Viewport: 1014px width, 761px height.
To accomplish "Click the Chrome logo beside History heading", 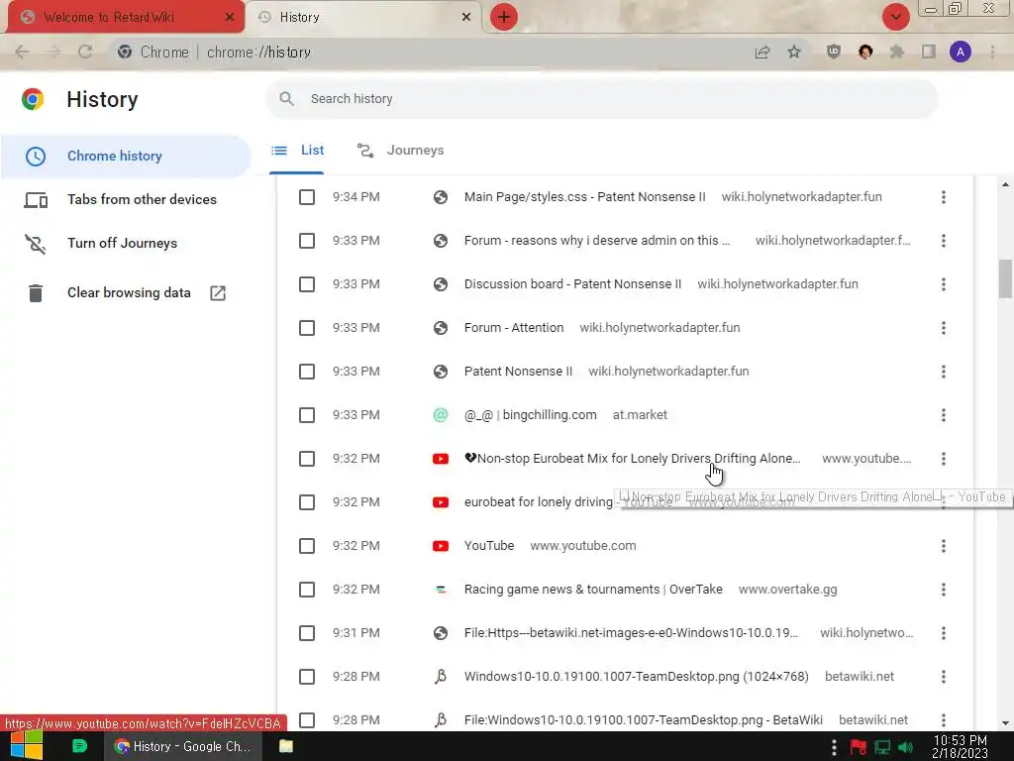I will click(x=33, y=99).
